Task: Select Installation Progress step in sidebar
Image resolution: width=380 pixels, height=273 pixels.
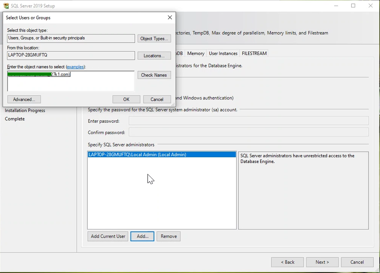Action: 25,111
